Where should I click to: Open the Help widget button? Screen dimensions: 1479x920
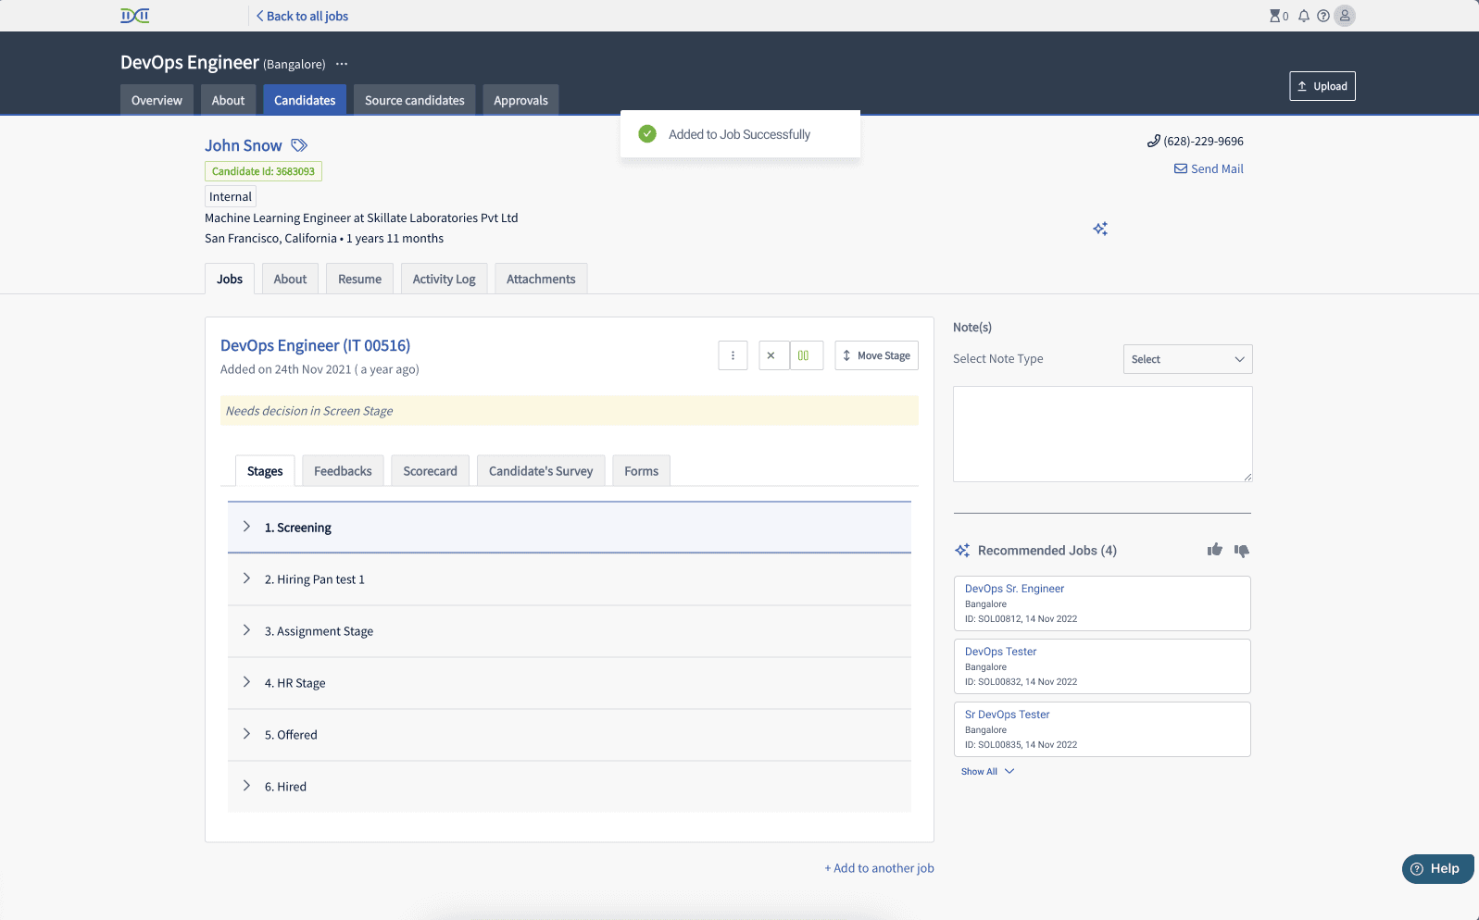click(1437, 868)
